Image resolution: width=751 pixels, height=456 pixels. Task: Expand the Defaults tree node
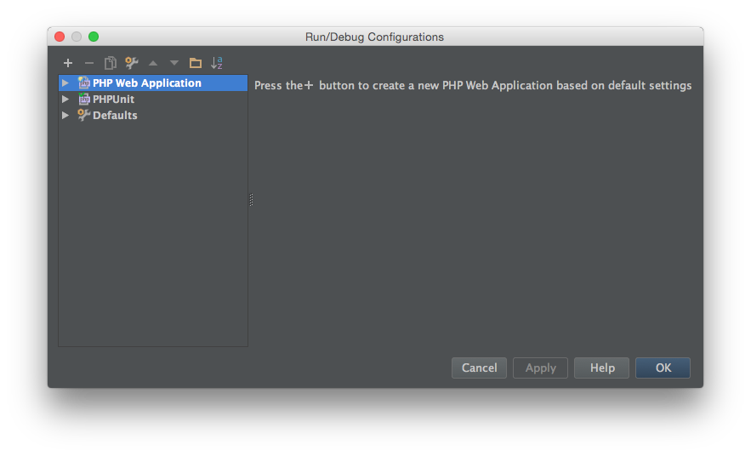click(65, 115)
